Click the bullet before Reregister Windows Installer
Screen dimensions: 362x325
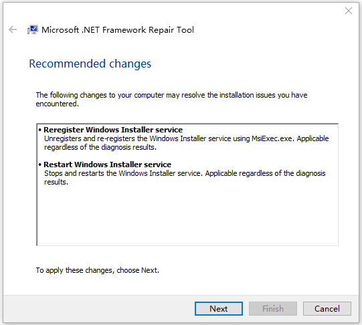[x=40, y=130]
